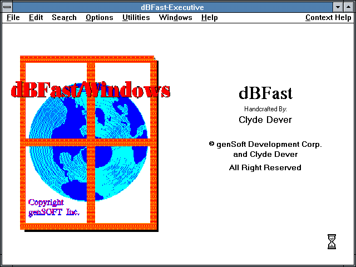Click the dBFast-Executive title bar
Screen dimensions: 356x267
click(172, 7)
